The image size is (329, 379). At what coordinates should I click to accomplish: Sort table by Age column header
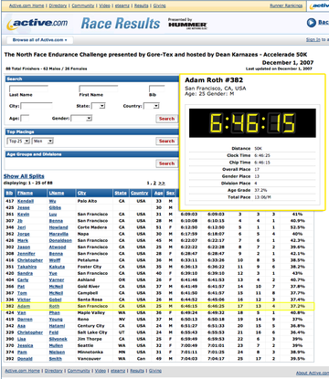[x=158, y=193]
